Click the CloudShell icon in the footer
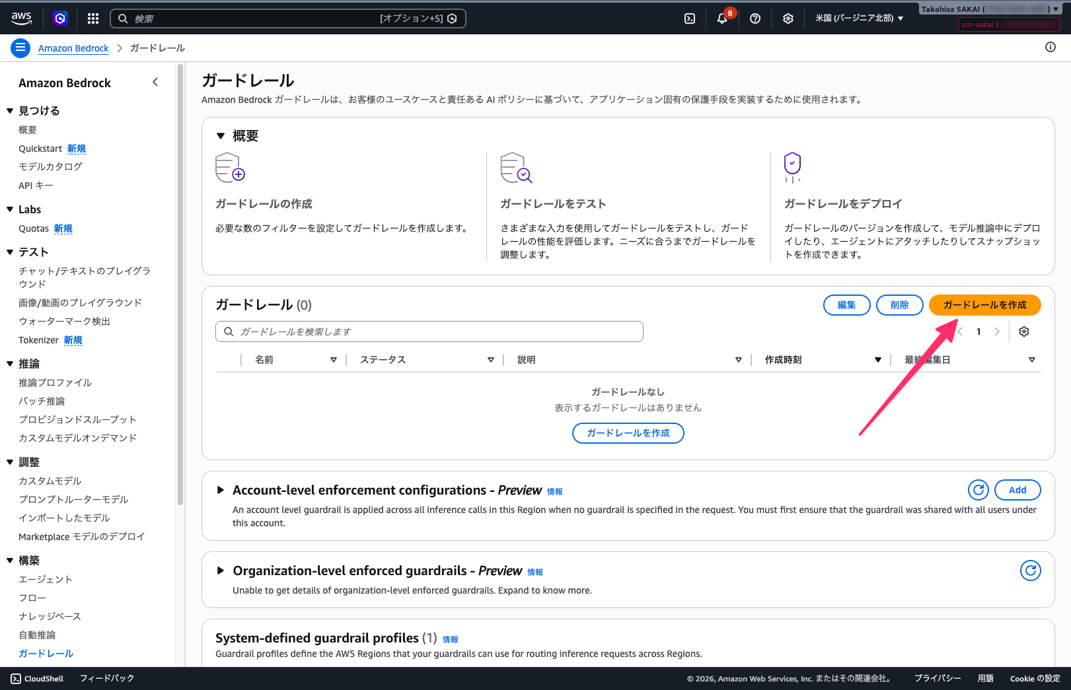The image size is (1071, 690). pos(16,678)
